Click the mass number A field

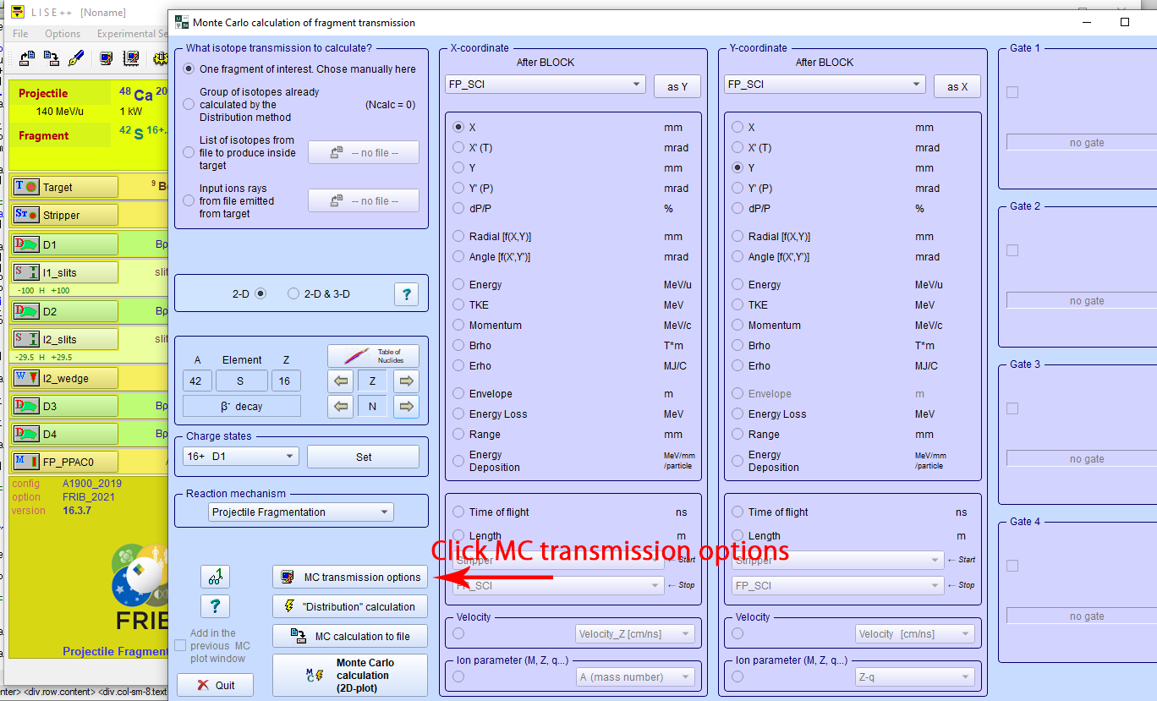pos(196,381)
